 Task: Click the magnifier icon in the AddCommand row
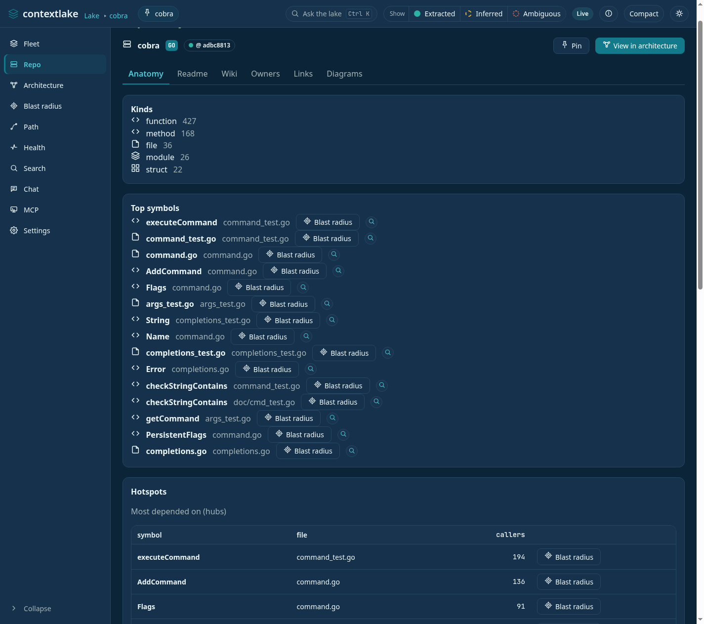(x=338, y=271)
